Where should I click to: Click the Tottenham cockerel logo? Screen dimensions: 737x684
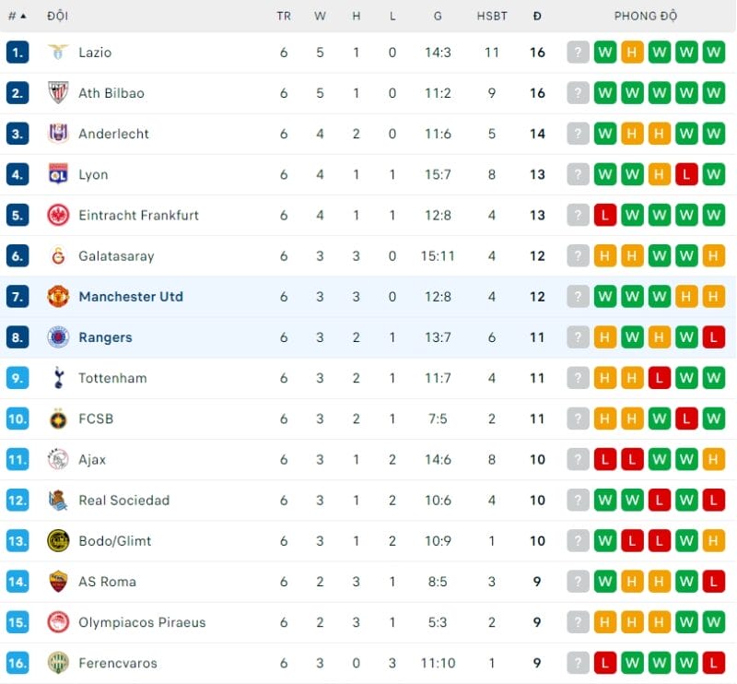(58, 378)
